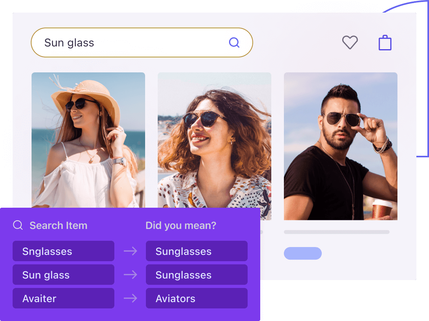
Task: Click the light blue pill button under man photo
Action: pyautogui.click(x=302, y=253)
